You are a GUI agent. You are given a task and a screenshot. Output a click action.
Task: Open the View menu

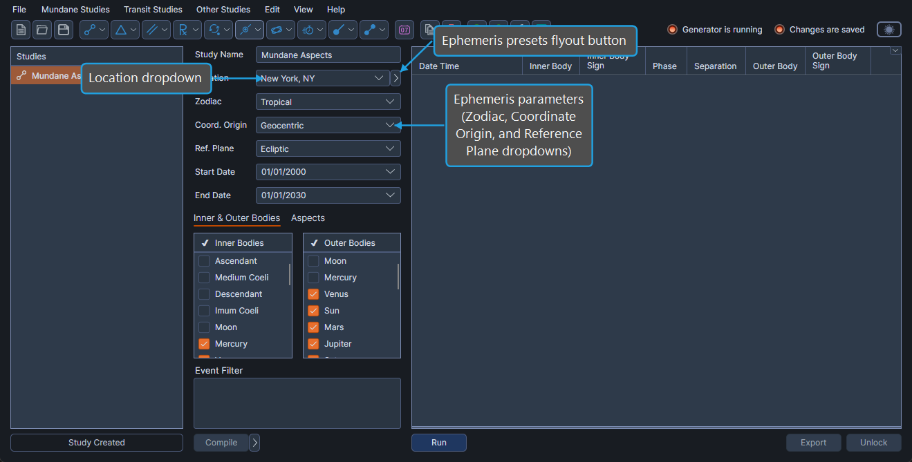click(304, 10)
